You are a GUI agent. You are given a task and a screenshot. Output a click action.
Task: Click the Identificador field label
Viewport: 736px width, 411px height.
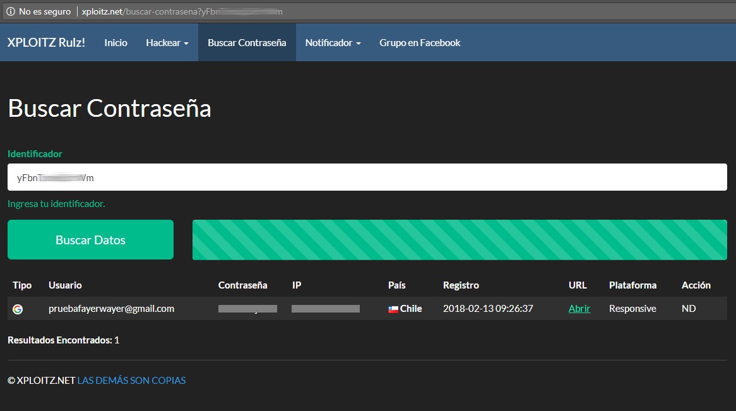pyautogui.click(x=35, y=153)
